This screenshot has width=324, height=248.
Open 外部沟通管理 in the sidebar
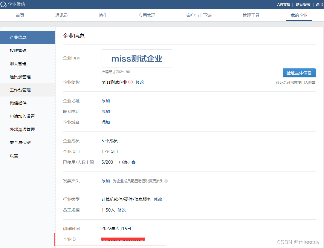pyautogui.click(x=28, y=129)
